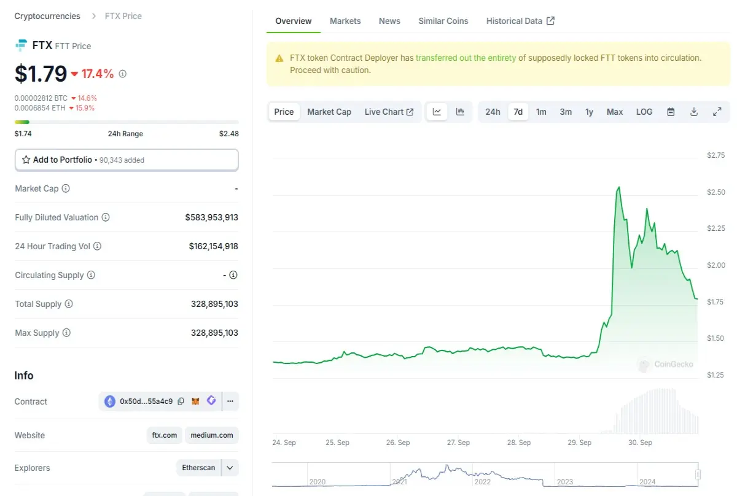Click the breadcrumb chevron separator icon
Screen dimensions: 737x496
93,16
